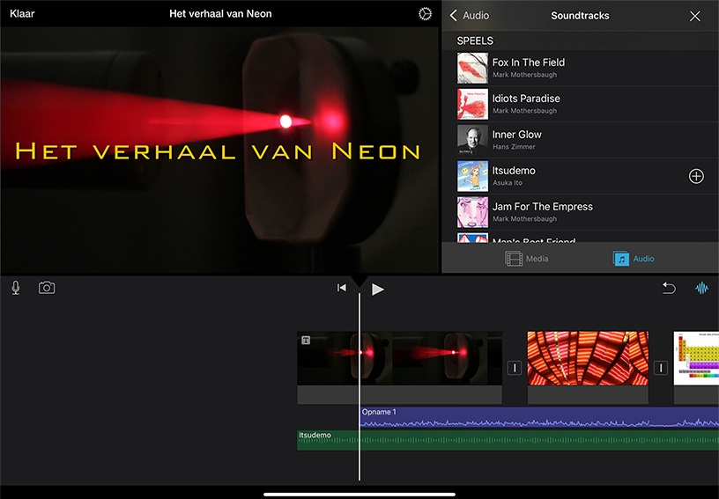Click SPEELS section header

(475, 40)
